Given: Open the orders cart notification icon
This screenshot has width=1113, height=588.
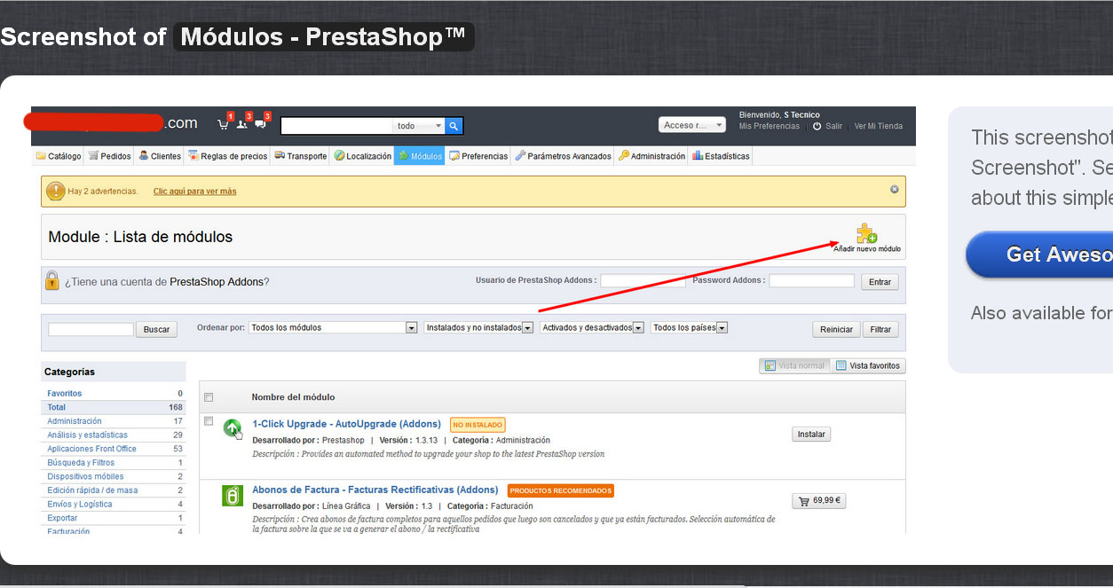Looking at the screenshot, I should 224,124.
